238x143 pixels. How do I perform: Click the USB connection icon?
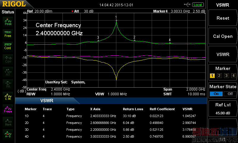pyautogui.click(x=187, y=5)
